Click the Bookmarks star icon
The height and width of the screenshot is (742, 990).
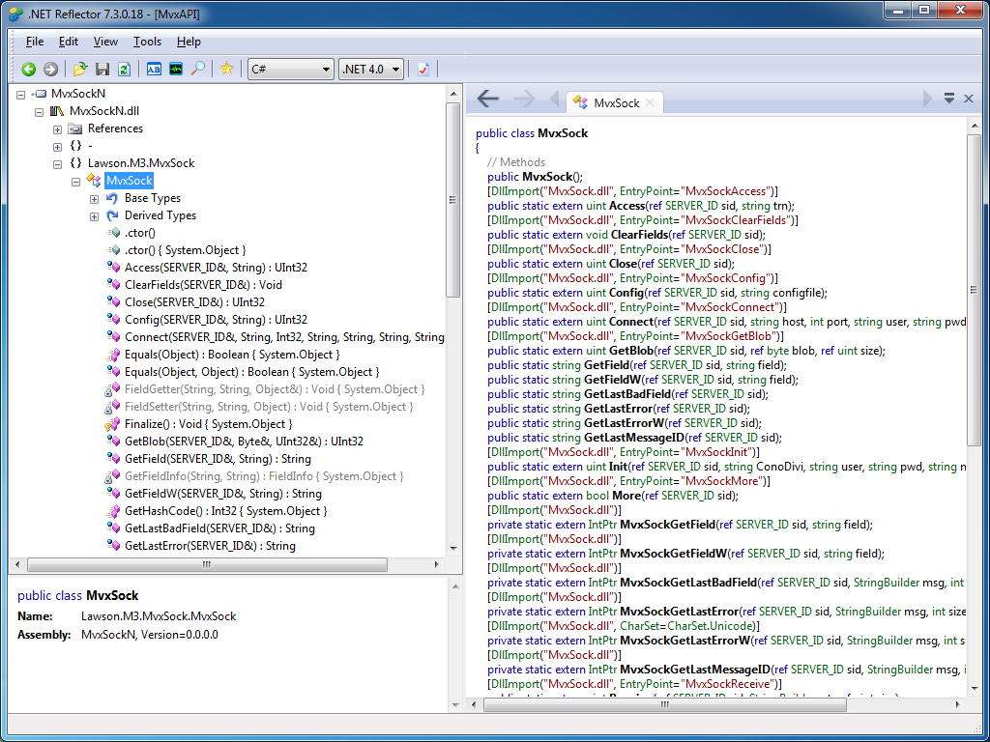coord(226,69)
